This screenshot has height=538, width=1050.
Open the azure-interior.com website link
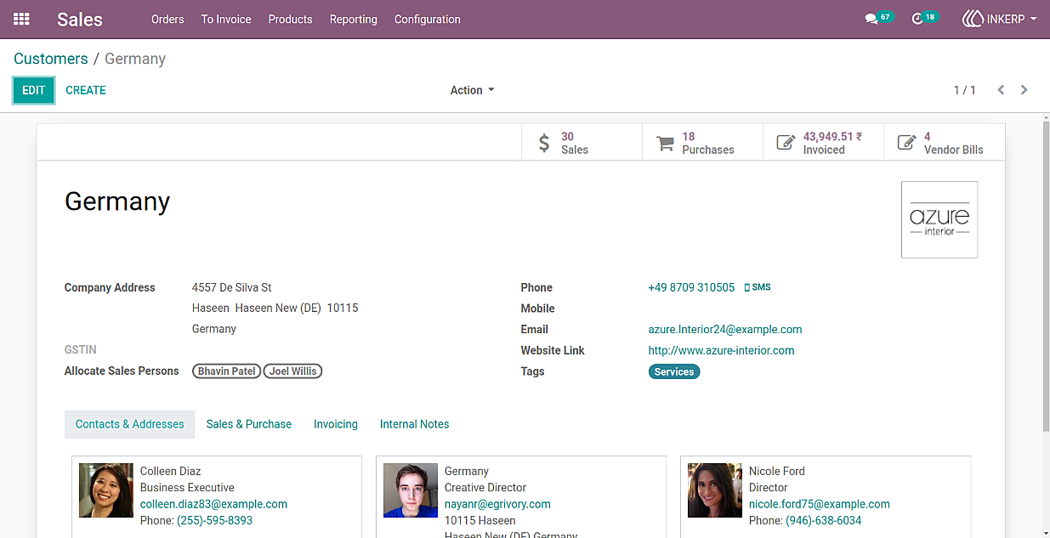(722, 350)
